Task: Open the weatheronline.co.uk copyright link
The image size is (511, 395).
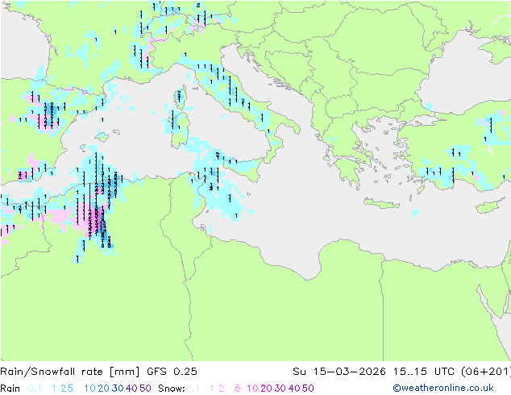Action: (x=443, y=388)
